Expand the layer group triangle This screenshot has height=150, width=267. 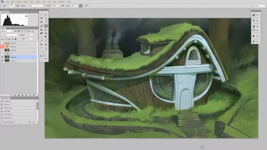pyautogui.click(x=5, y=54)
